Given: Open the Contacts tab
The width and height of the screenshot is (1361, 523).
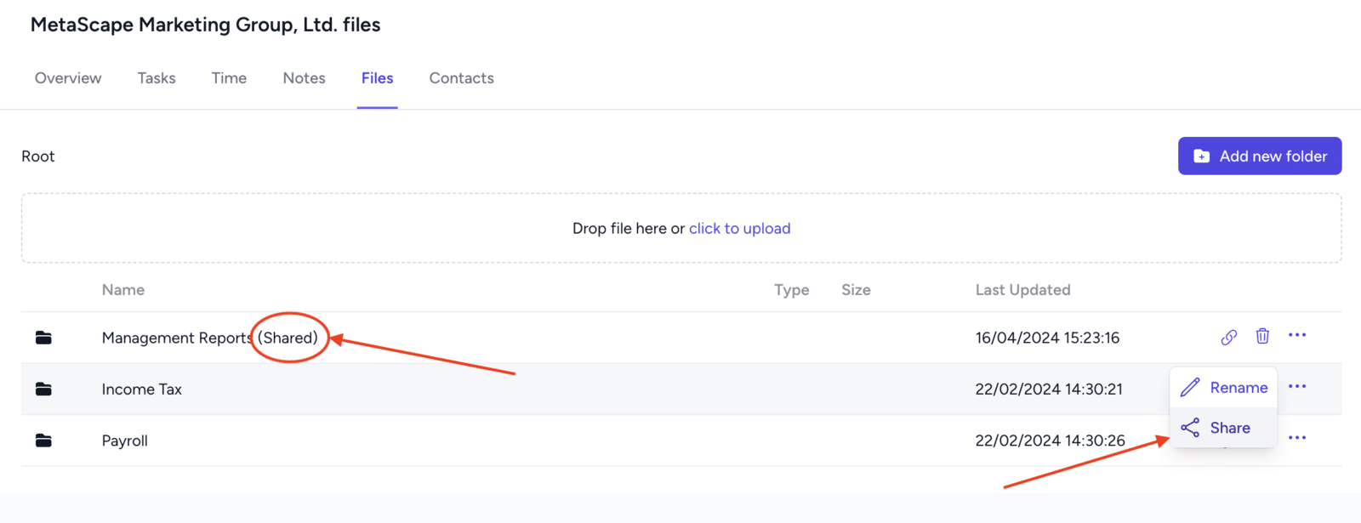Looking at the screenshot, I should point(461,78).
